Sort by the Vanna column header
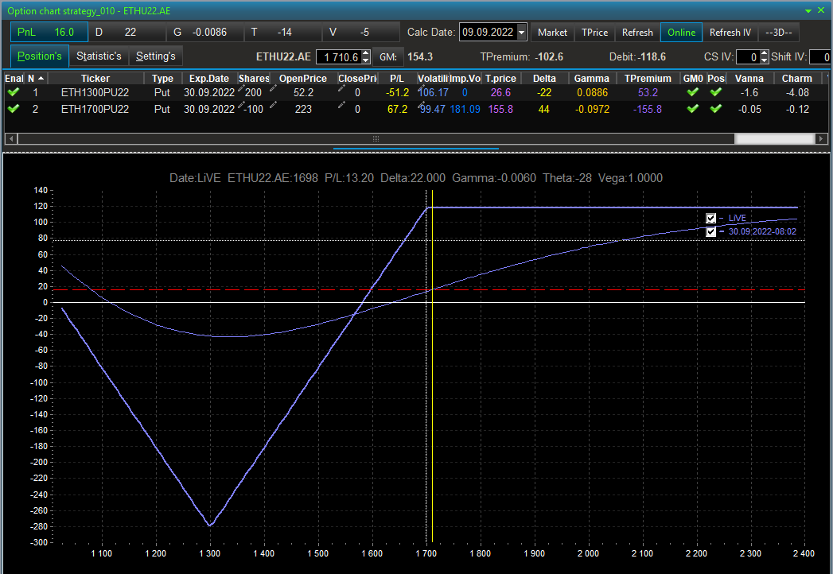Image resolution: width=833 pixels, height=574 pixels. click(x=749, y=79)
